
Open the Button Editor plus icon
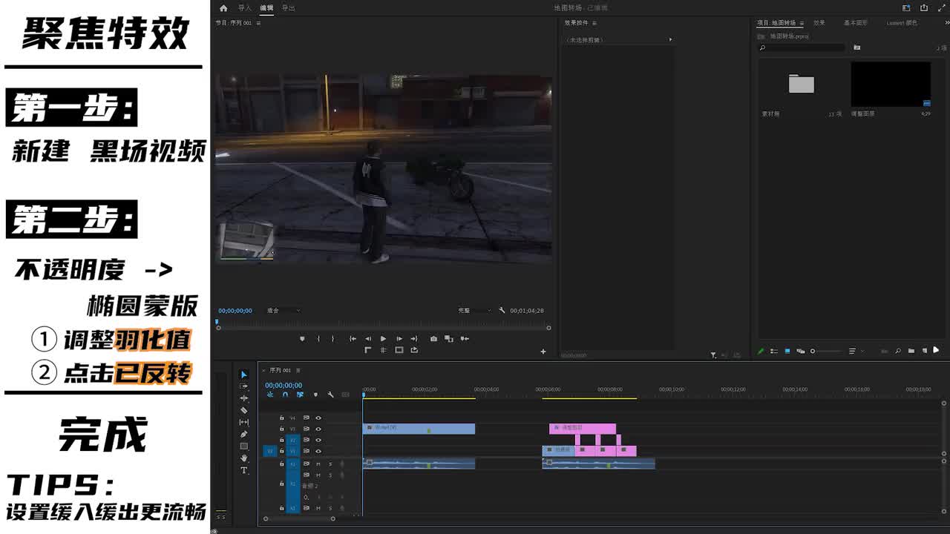pyautogui.click(x=543, y=352)
